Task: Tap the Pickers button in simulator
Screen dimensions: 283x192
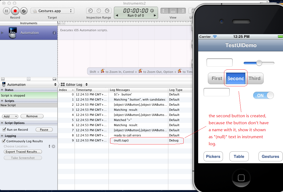Action: click(x=213, y=157)
